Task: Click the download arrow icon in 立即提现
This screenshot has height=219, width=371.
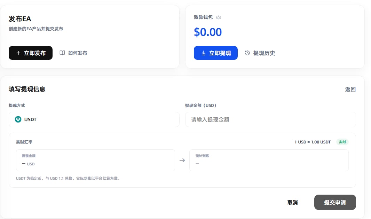Action: click(x=204, y=53)
